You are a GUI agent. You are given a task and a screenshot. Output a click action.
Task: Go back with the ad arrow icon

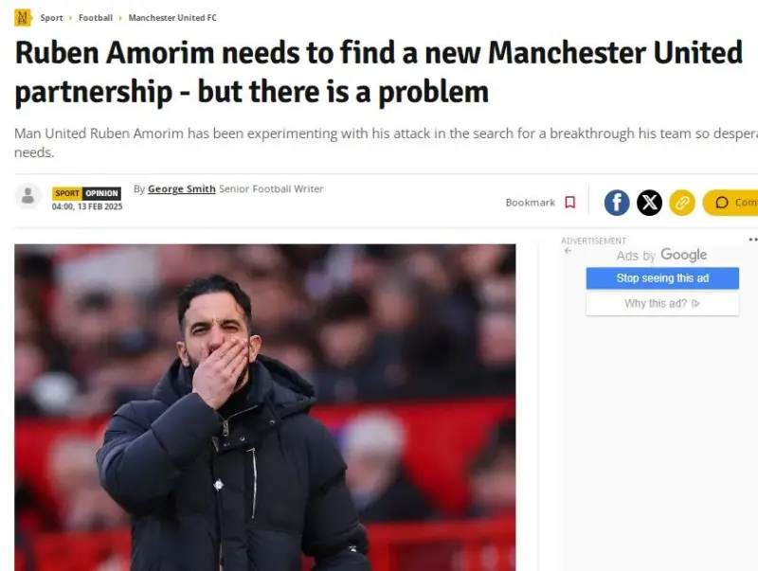(568, 251)
